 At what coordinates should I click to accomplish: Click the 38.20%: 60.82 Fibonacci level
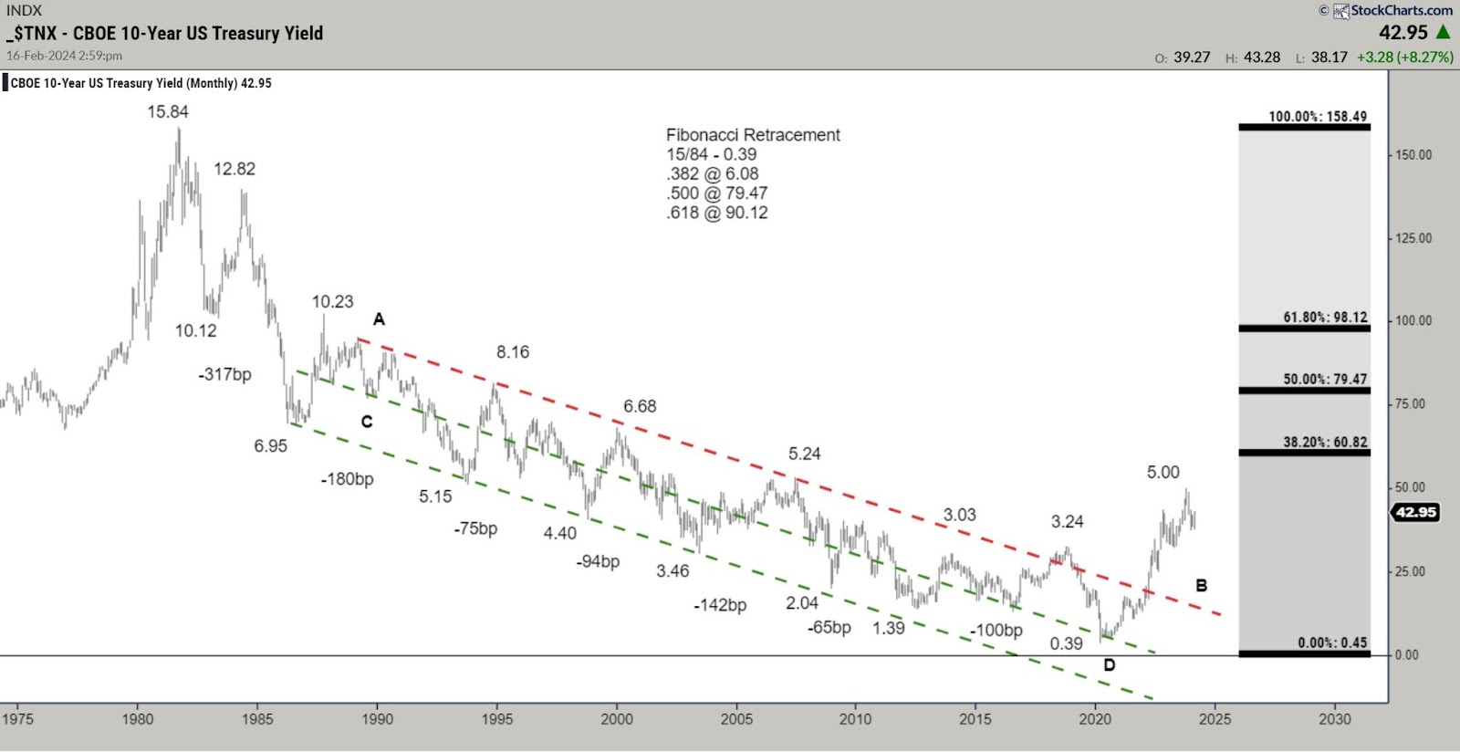click(x=1325, y=442)
